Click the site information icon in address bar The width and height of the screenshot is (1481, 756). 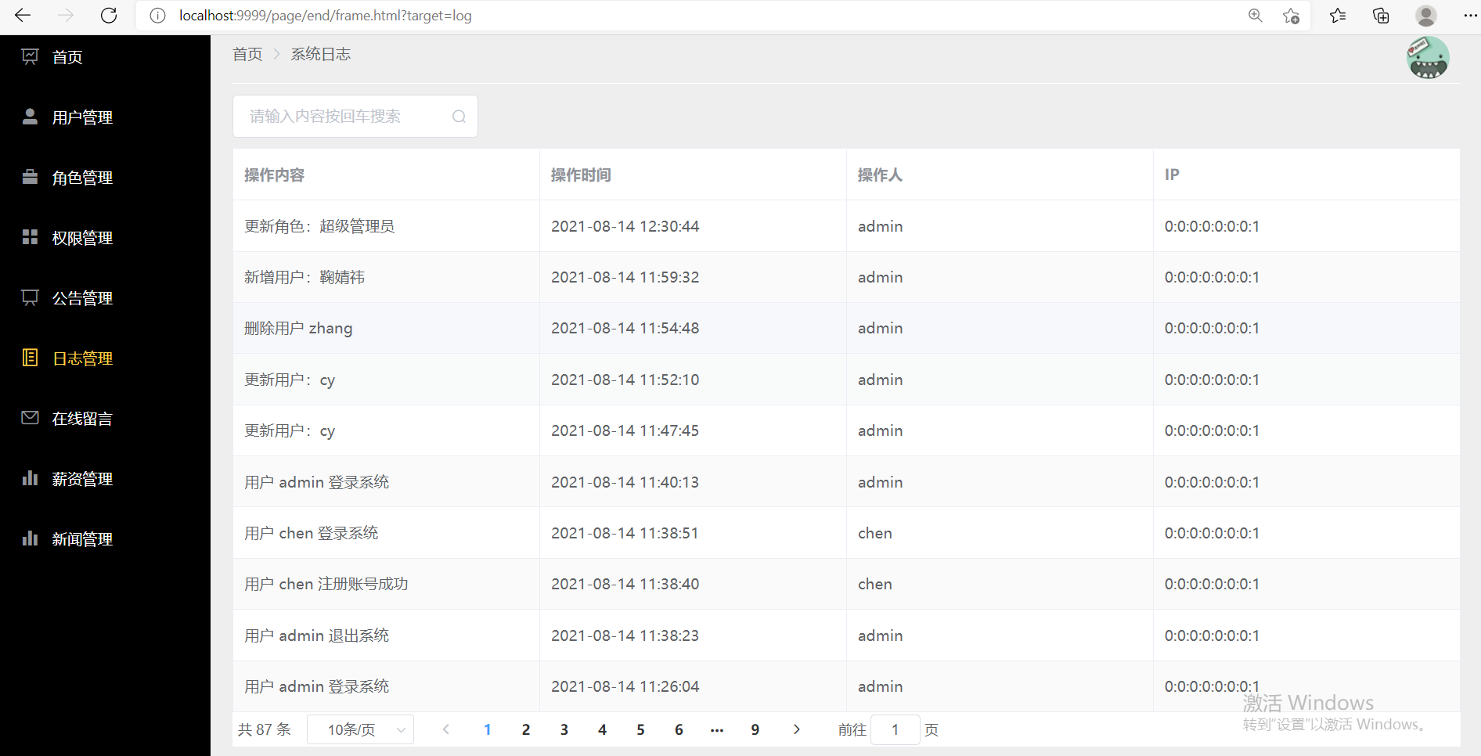click(157, 16)
